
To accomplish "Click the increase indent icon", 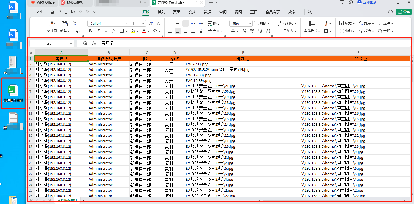I will 201,23.
